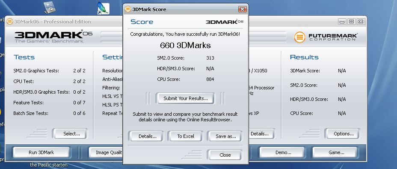Click CPU Test 2 of 2 value

(x=79, y=81)
